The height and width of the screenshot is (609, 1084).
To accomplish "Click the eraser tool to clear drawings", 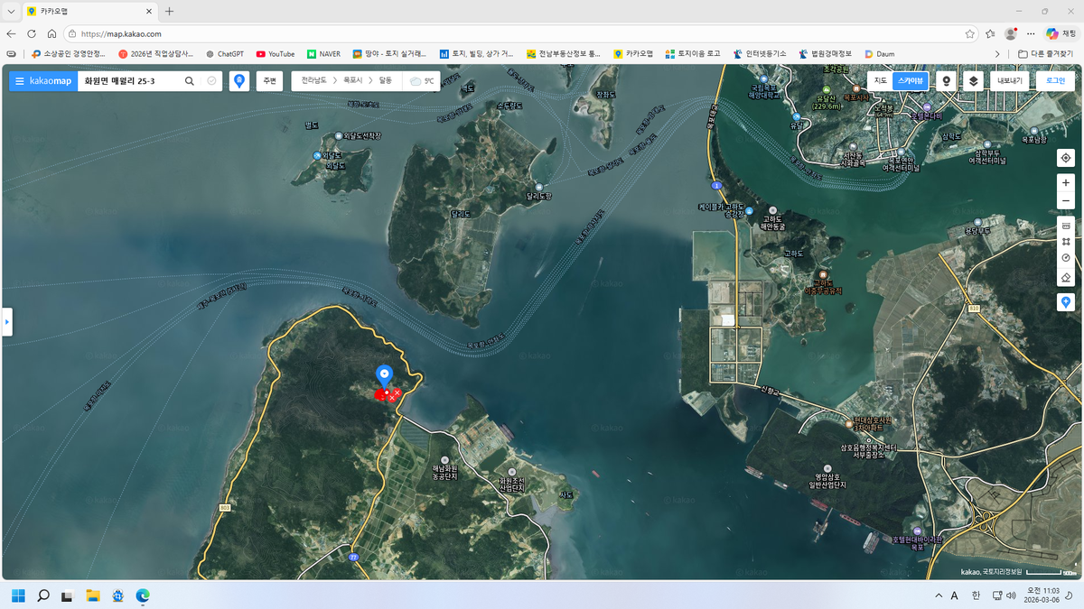I will [x=1066, y=277].
